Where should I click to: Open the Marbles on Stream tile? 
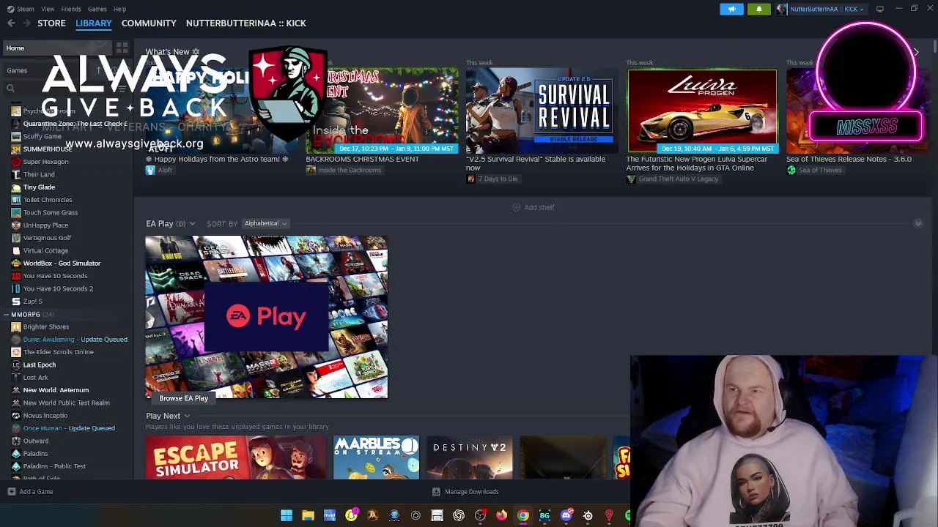376,457
